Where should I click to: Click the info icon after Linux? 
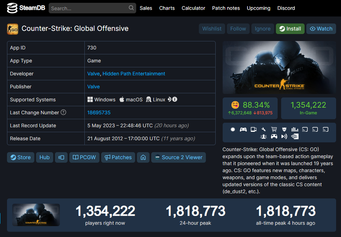pos(175,99)
